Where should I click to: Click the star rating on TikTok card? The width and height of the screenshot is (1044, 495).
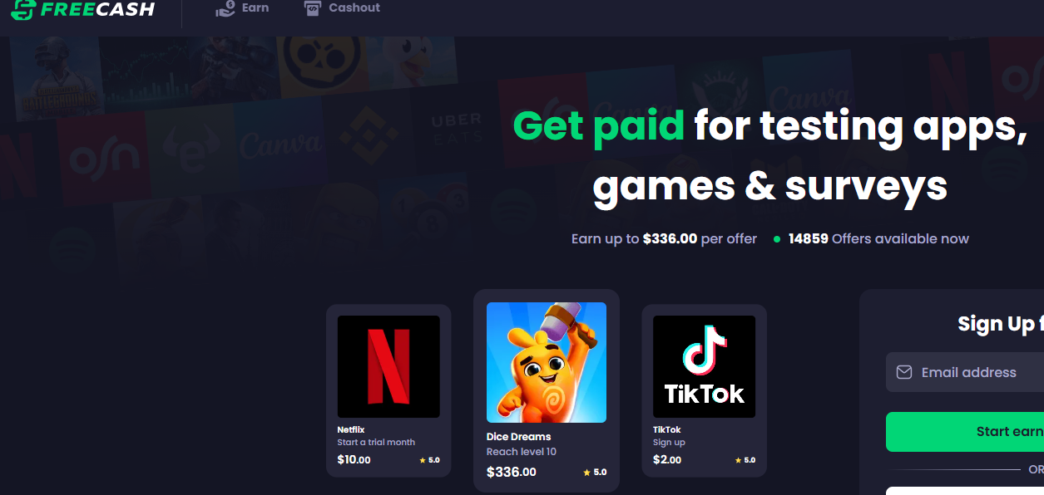coord(745,460)
